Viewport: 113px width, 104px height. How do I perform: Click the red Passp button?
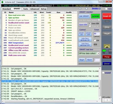click(107, 57)
